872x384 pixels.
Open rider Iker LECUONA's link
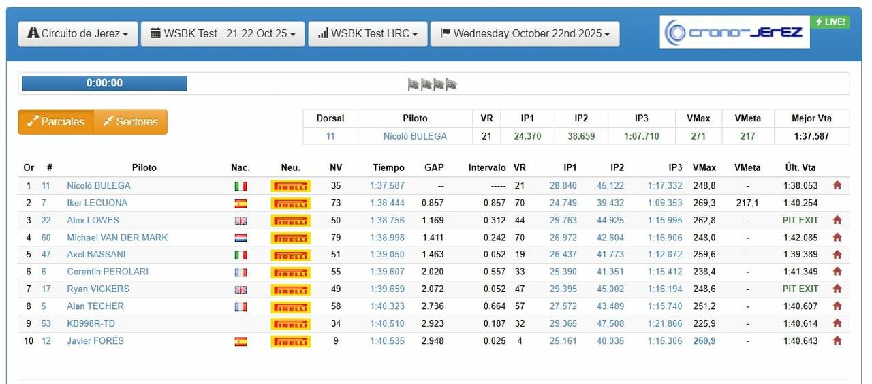[97, 203]
